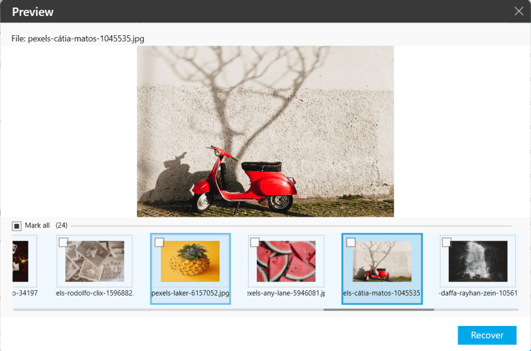This screenshot has width=531, height=351.
Task: Click the filmstrip scrollbar thumb
Action: pos(379,311)
